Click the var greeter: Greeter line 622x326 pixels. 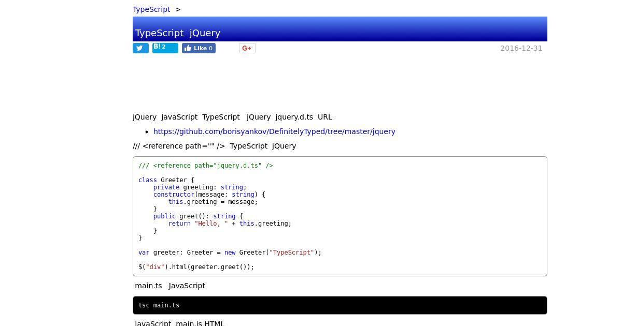tap(230, 253)
